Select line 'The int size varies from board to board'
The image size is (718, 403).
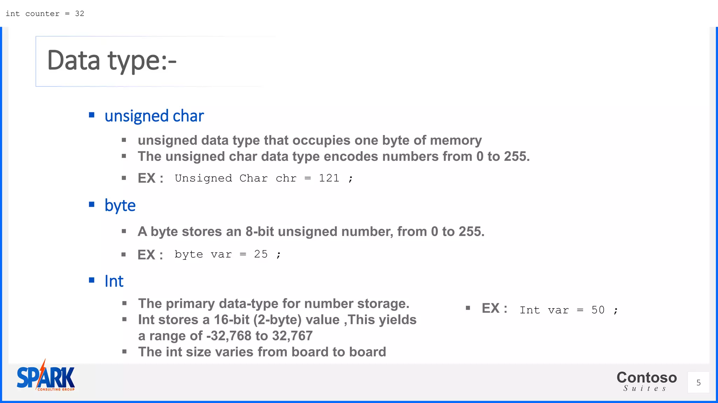[262, 352]
